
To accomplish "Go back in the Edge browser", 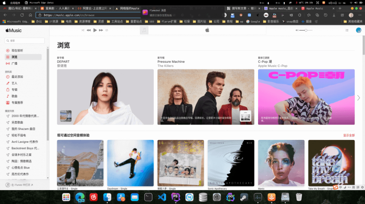I will (5, 15).
